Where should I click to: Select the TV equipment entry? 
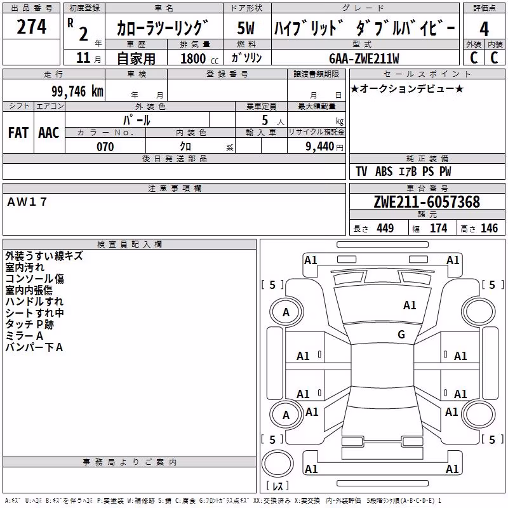[361, 171]
